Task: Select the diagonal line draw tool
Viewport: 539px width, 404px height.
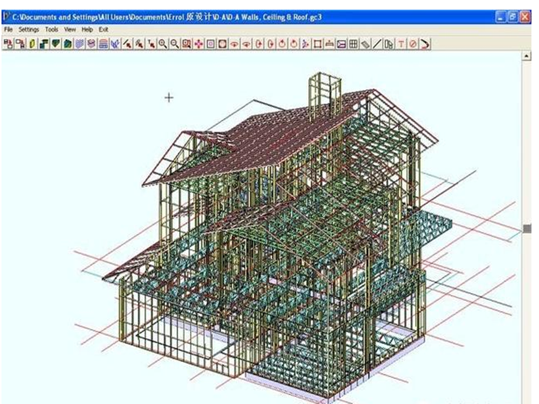Action: pos(377,44)
